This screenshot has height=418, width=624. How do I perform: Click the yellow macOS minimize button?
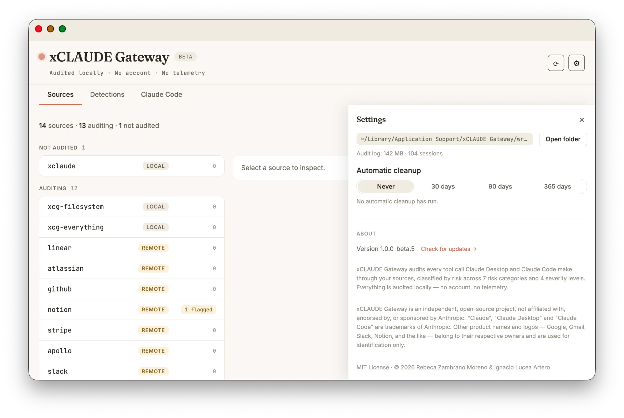(x=50, y=29)
